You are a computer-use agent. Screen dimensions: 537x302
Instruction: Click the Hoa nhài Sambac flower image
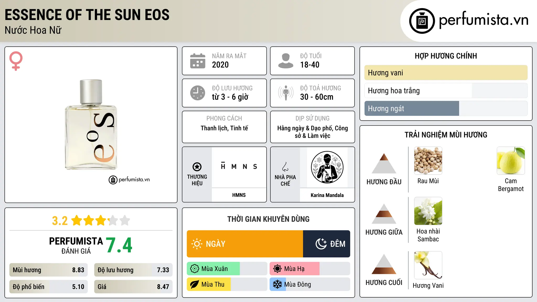428,211
